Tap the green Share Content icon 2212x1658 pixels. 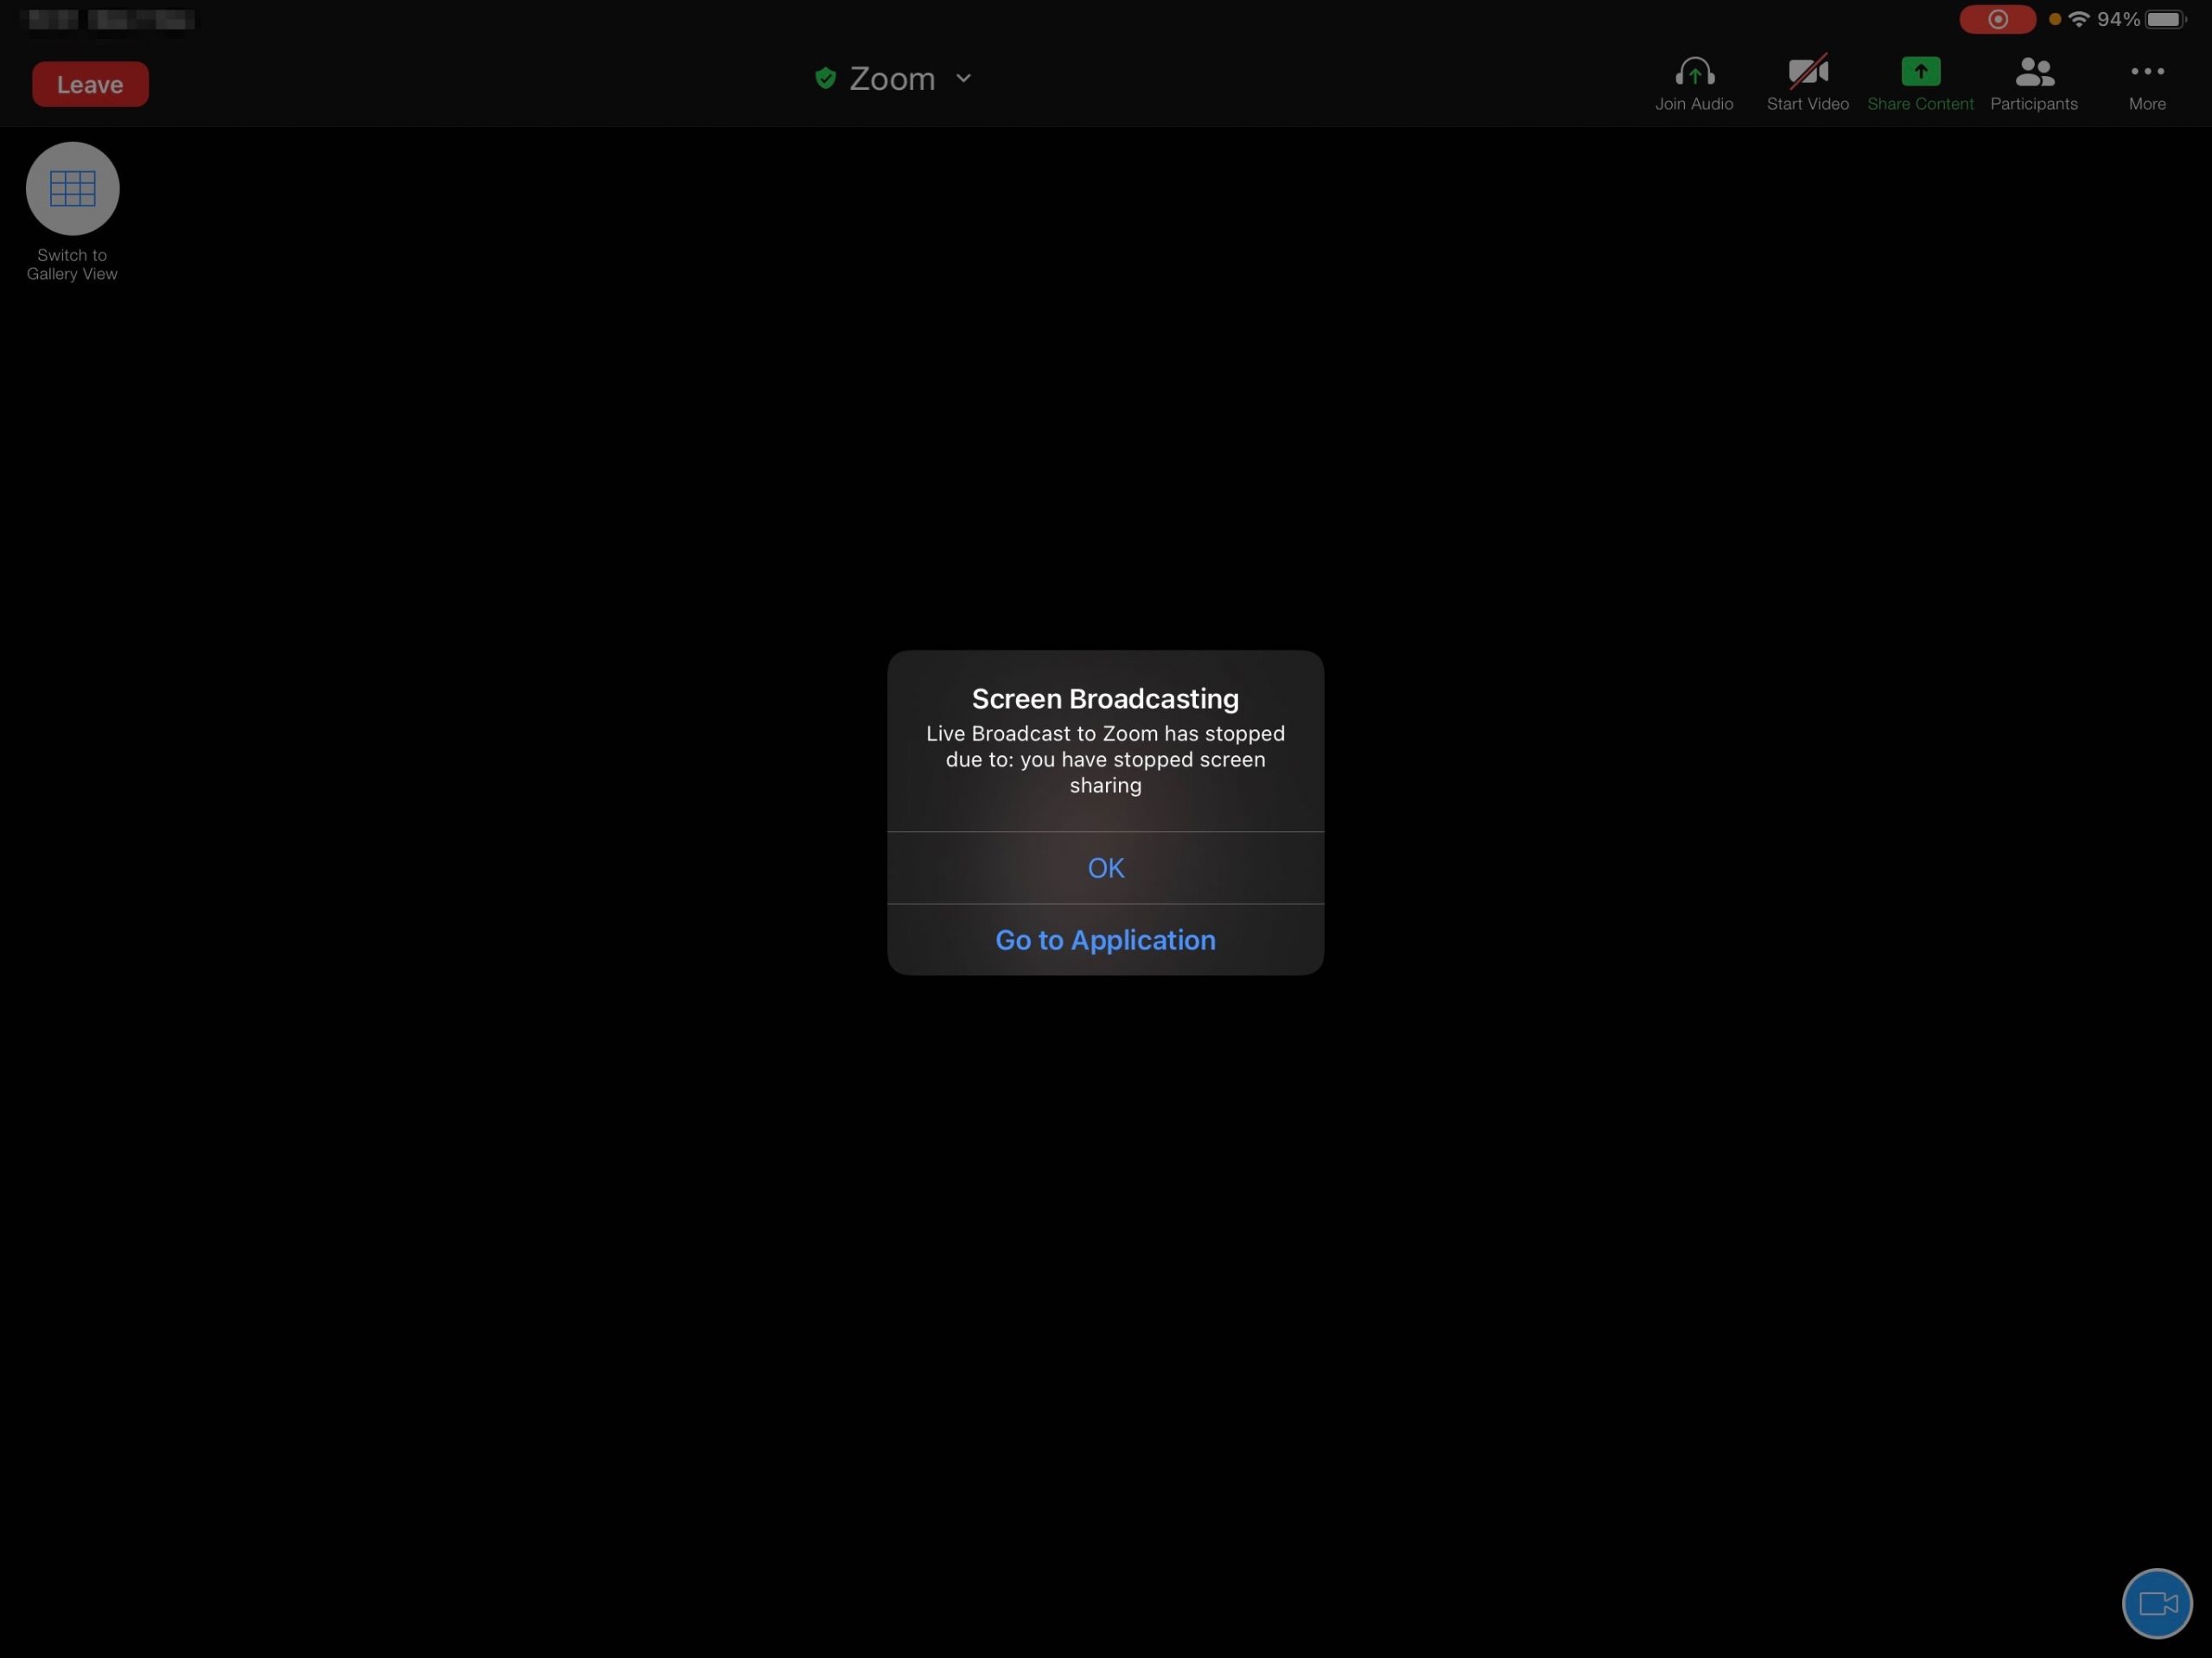1920,72
